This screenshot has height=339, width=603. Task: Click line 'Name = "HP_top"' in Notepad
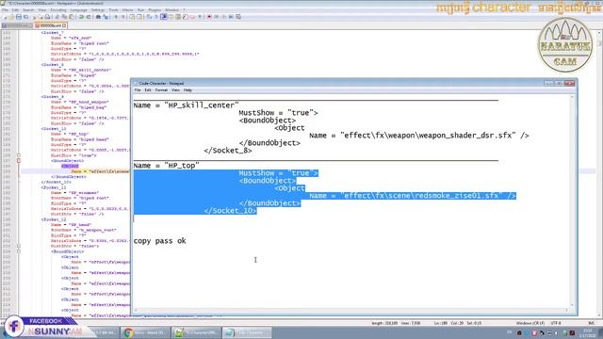pos(166,166)
